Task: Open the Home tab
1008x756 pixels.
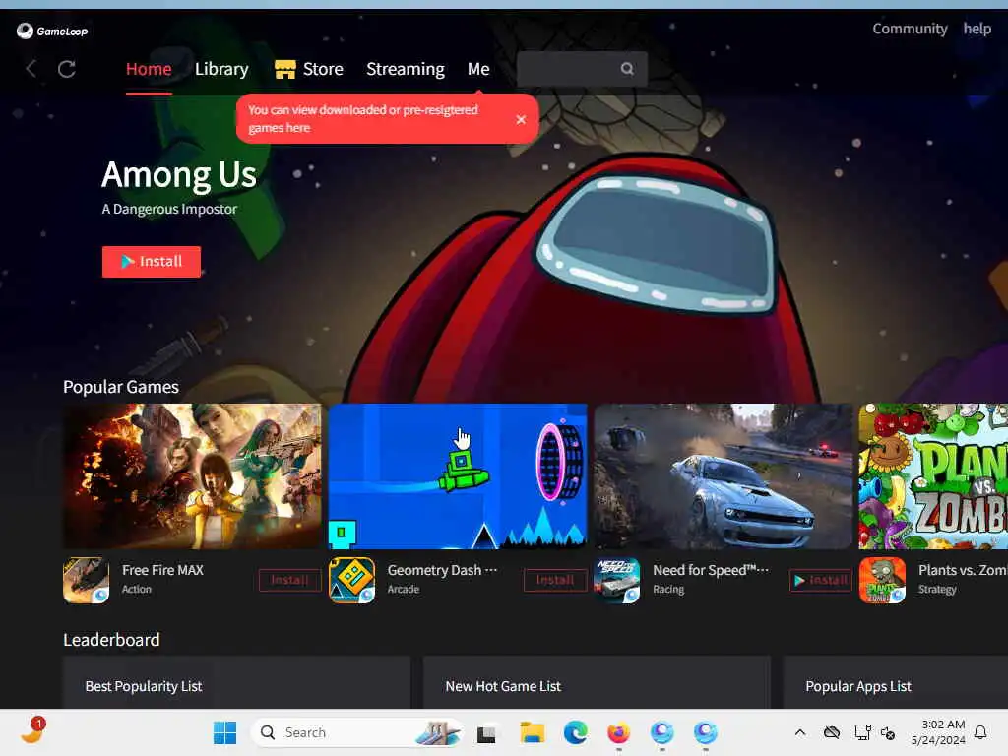Action: click(x=149, y=69)
